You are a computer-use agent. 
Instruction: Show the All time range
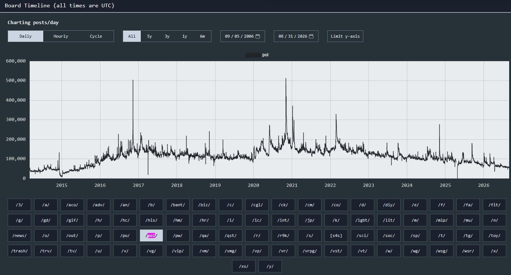(132, 36)
